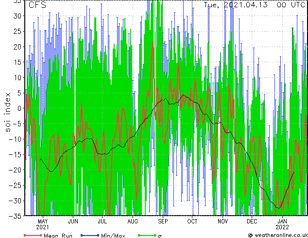Click the y-axis value -25
This screenshot has height=238, width=308.
[15, 185]
